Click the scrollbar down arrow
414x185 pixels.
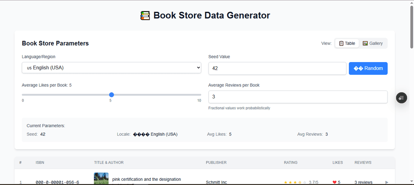point(411,181)
